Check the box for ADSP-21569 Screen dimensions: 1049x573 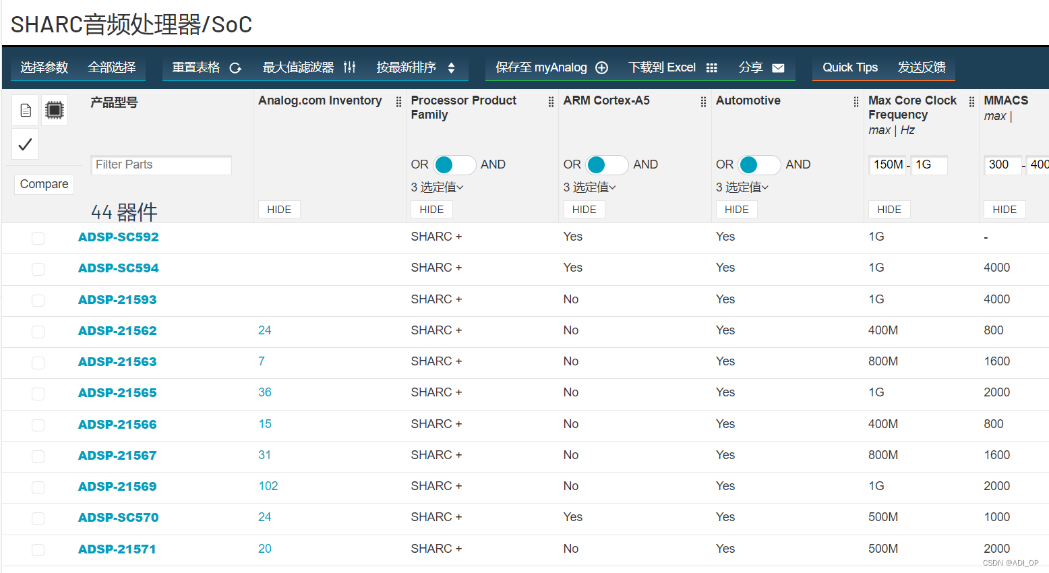point(38,487)
